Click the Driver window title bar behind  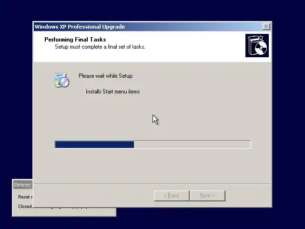(23, 185)
